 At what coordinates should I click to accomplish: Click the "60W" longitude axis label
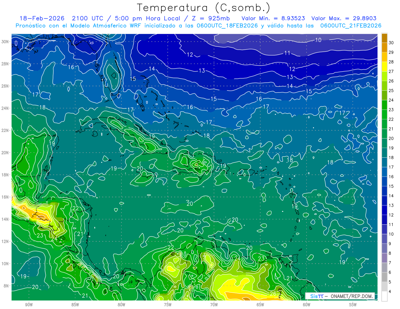tap(307, 305)
